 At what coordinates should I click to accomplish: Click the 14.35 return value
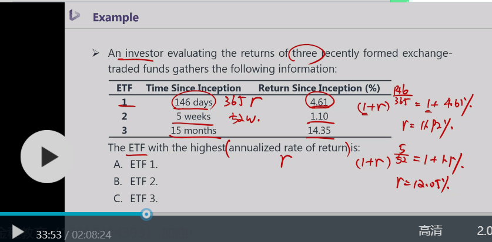point(320,131)
